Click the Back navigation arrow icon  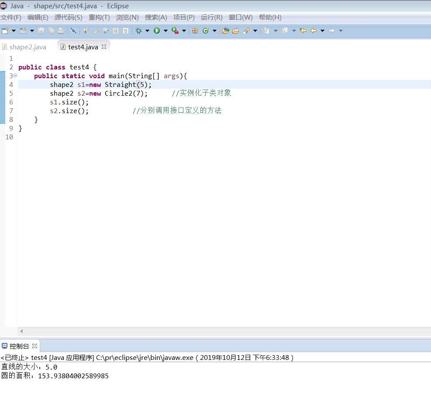(x=314, y=31)
